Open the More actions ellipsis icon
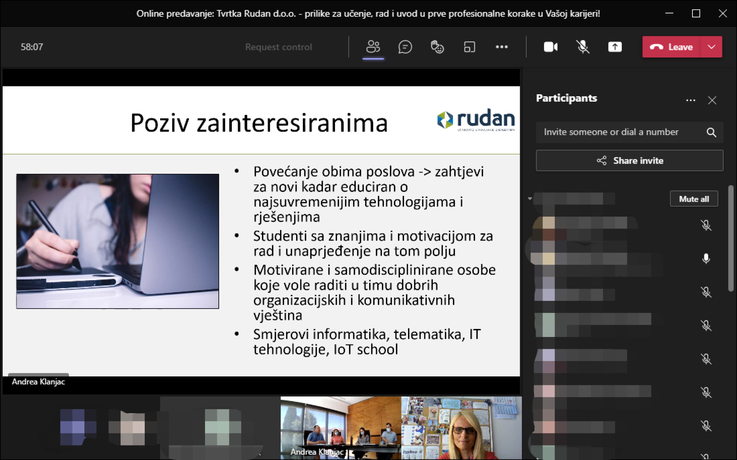The height and width of the screenshot is (460, 737). [x=502, y=47]
